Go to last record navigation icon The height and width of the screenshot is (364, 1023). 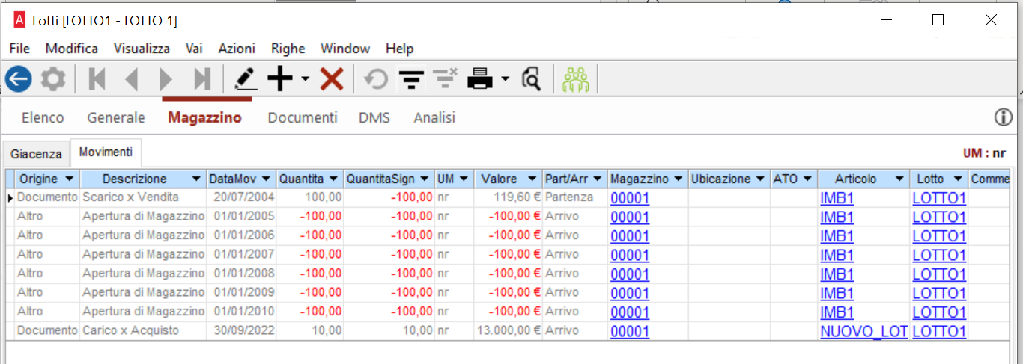pyautogui.click(x=202, y=78)
